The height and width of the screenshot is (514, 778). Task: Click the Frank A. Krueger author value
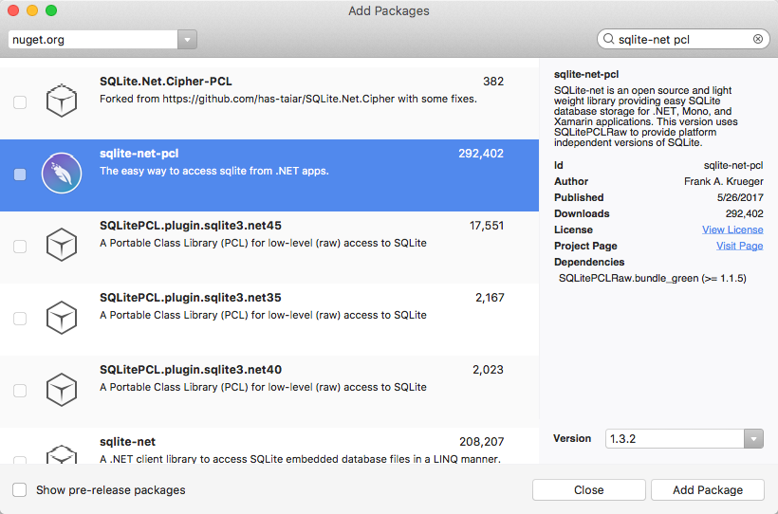coord(723,181)
